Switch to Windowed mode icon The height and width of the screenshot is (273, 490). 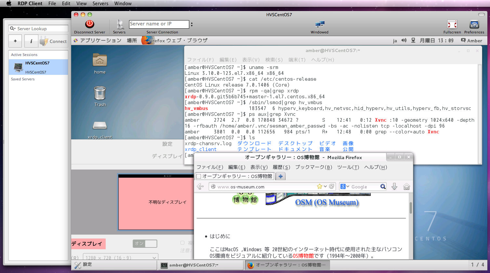pos(320,24)
